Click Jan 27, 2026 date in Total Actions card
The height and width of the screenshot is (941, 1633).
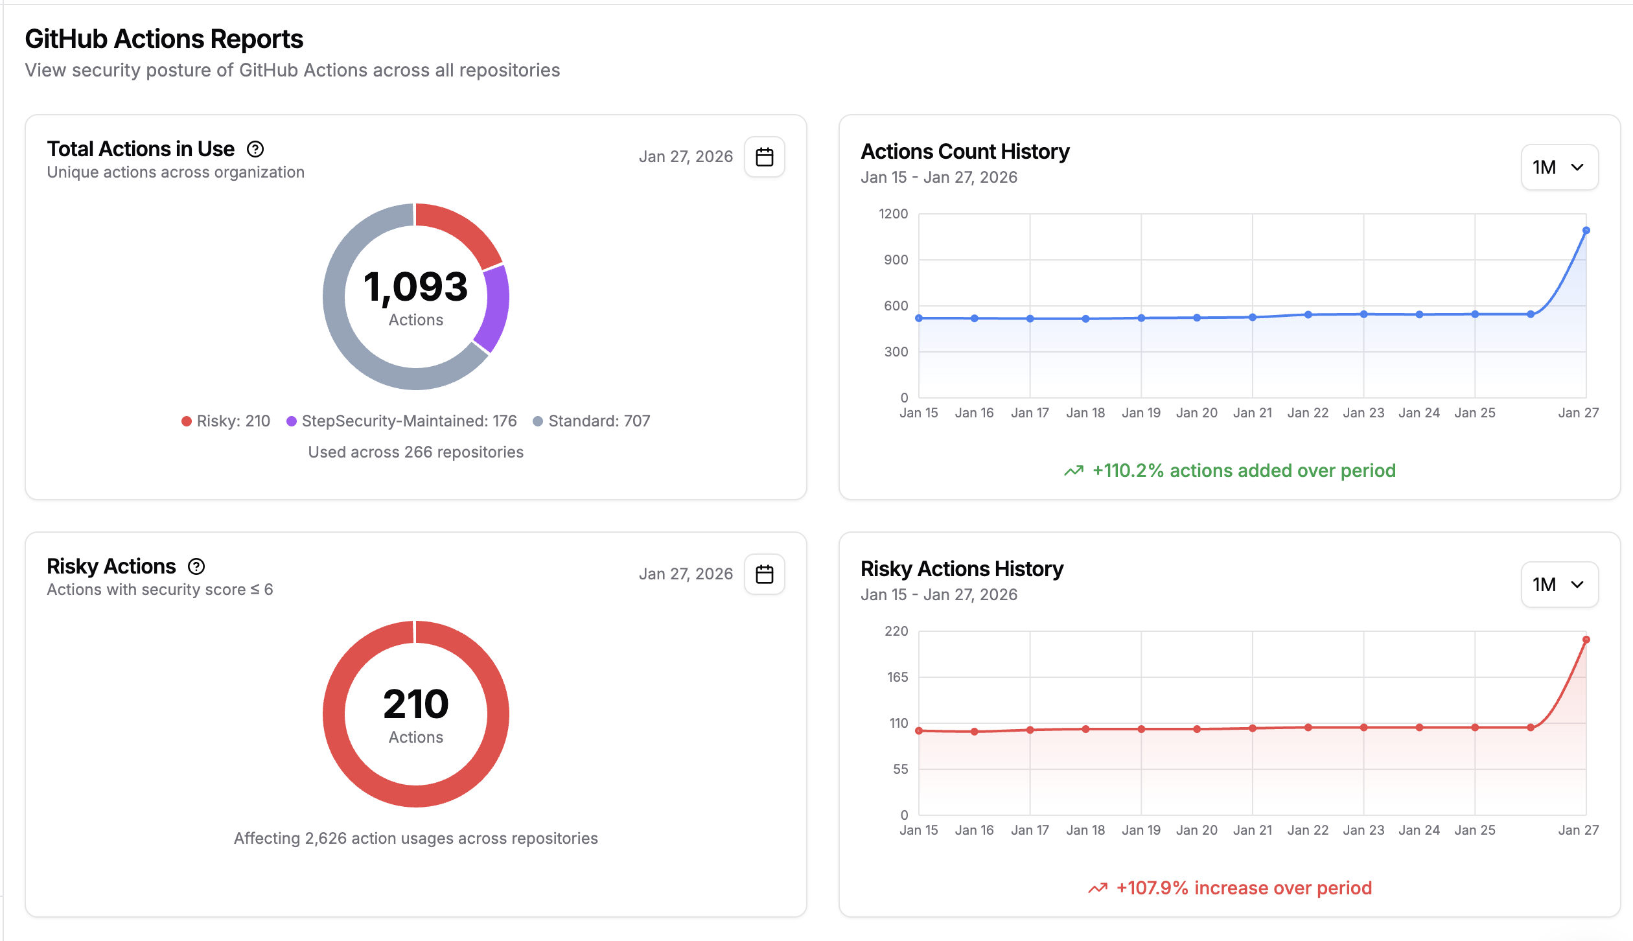coord(686,157)
